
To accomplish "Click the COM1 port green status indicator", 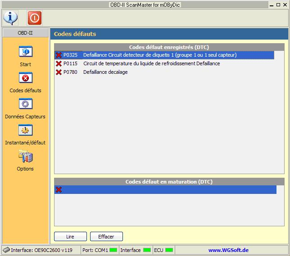I will point(113,250).
